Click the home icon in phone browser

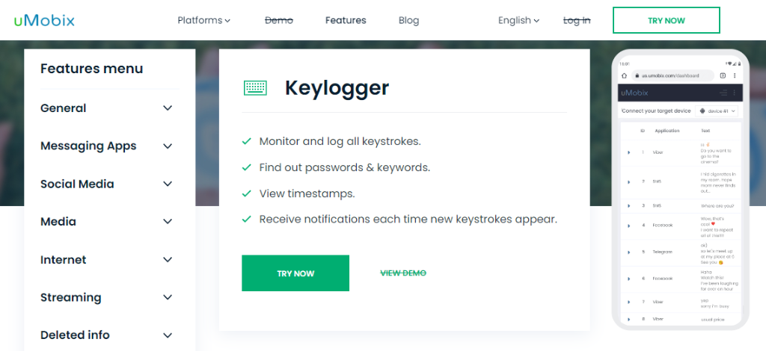click(x=624, y=75)
